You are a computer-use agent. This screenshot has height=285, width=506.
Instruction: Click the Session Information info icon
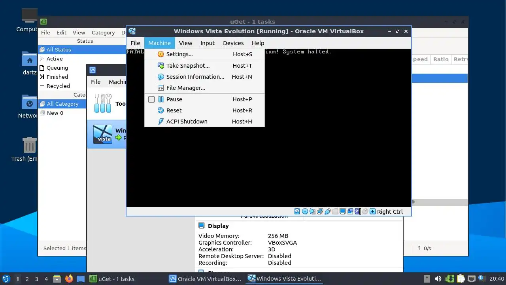point(161,77)
